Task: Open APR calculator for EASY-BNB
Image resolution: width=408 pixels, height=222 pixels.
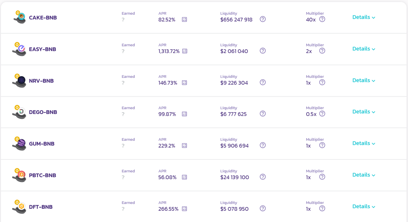Action: coord(185,51)
